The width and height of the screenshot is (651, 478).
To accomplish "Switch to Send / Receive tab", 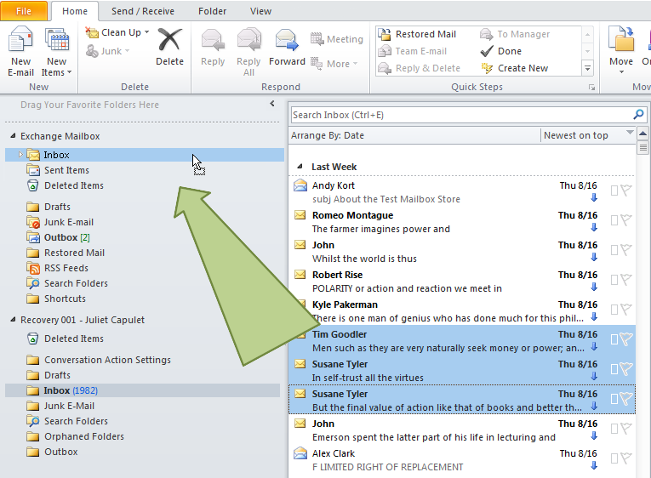I will 143,11.
